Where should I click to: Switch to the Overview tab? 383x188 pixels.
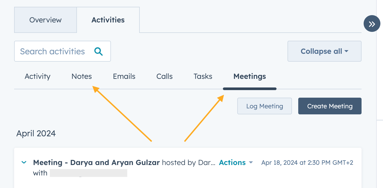pos(46,20)
